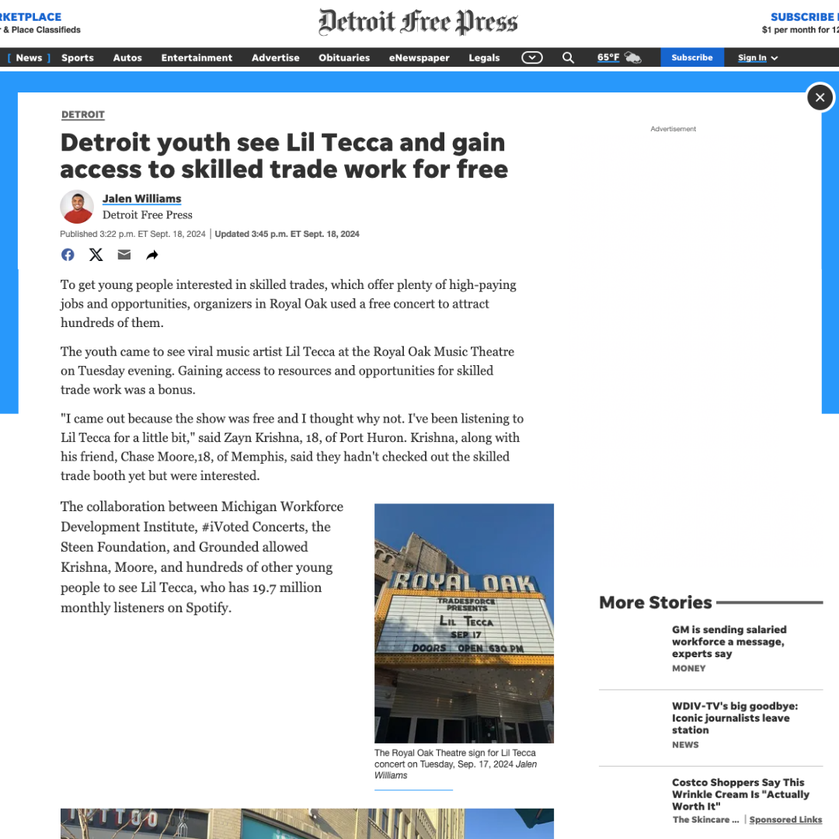
Task: Click The Skincare sponsor name
Action: coord(705,820)
